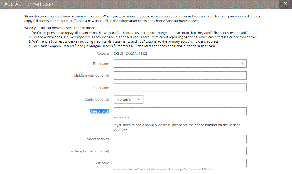Viewport: 292px width, 174px height.
Task: Click the Suffix (optional) label
Action: 97,100
